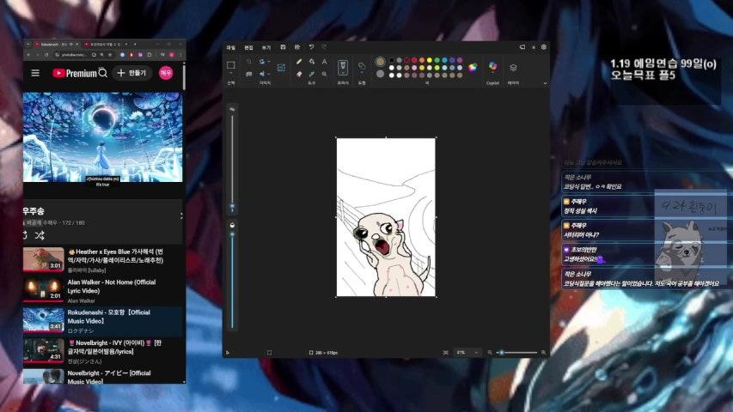Toggle playlist loop on YouTube
733x412 pixels.
coord(26,234)
